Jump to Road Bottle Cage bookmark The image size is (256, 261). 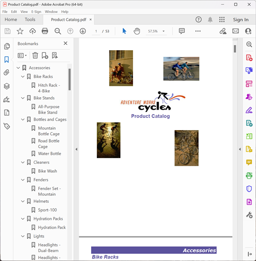[x=49, y=144]
